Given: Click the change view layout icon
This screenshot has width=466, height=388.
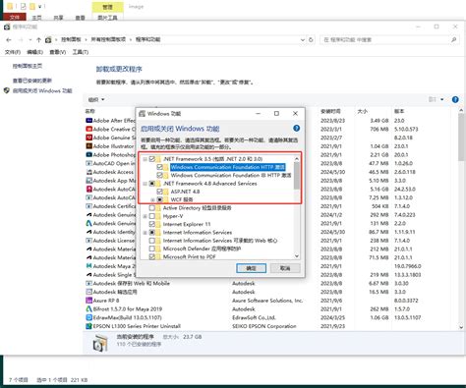Looking at the screenshot, I should 433,99.
